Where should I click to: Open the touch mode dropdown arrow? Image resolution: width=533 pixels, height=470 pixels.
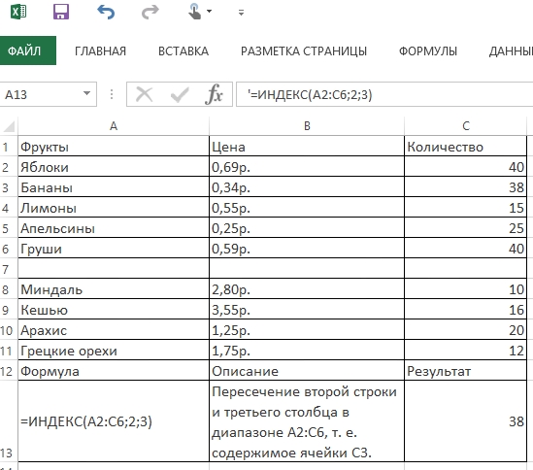click(x=209, y=12)
